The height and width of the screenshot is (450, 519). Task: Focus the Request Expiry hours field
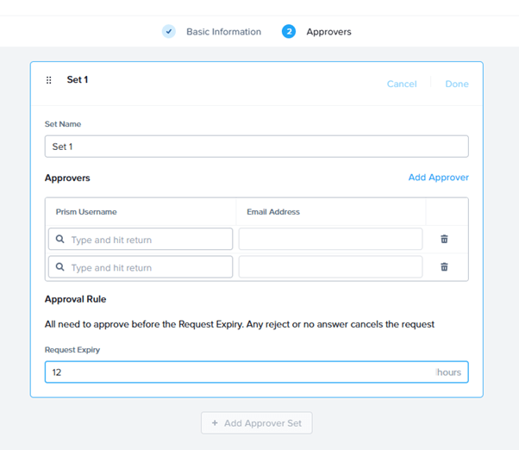(x=241, y=372)
